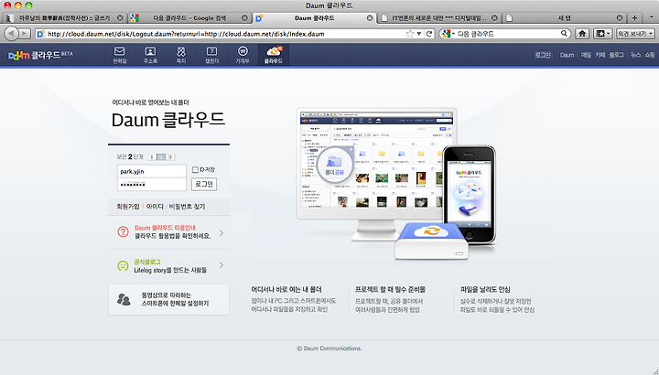
Task: Switch to the 다음 클라우드 - Google 검색 tab
Action: (x=189, y=18)
